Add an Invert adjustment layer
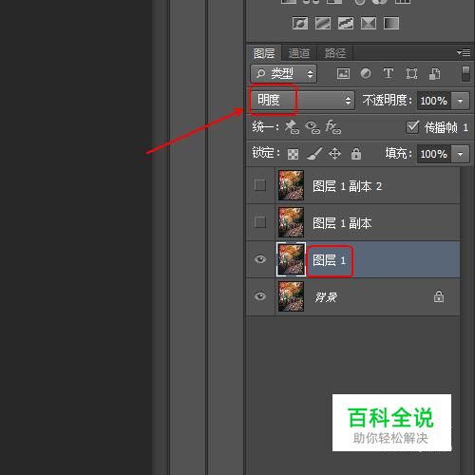The width and height of the screenshot is (475, 475). pyautogui.click(x=300, y=24)
